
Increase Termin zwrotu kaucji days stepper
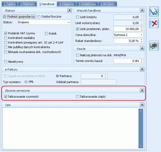(x=142, y=60)
